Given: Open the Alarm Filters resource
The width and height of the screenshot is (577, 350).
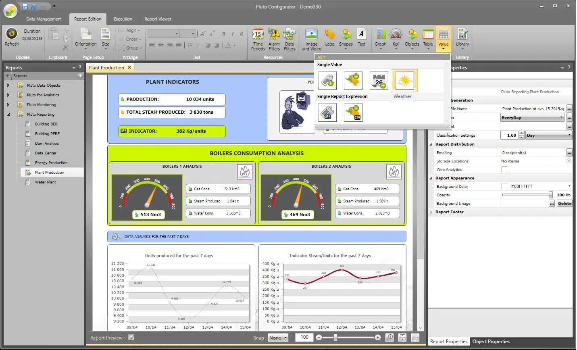Looking at the screenshot, I should pyautogui.click(x=274, y=39).
